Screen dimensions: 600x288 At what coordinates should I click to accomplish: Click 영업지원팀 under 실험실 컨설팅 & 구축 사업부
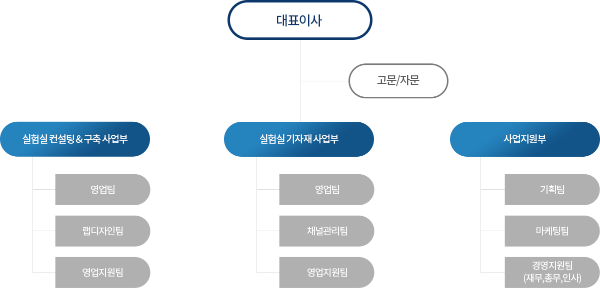102,273
